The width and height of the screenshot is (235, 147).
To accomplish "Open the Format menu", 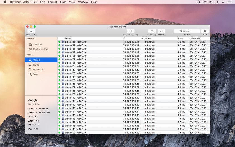I will coord(53,2).
